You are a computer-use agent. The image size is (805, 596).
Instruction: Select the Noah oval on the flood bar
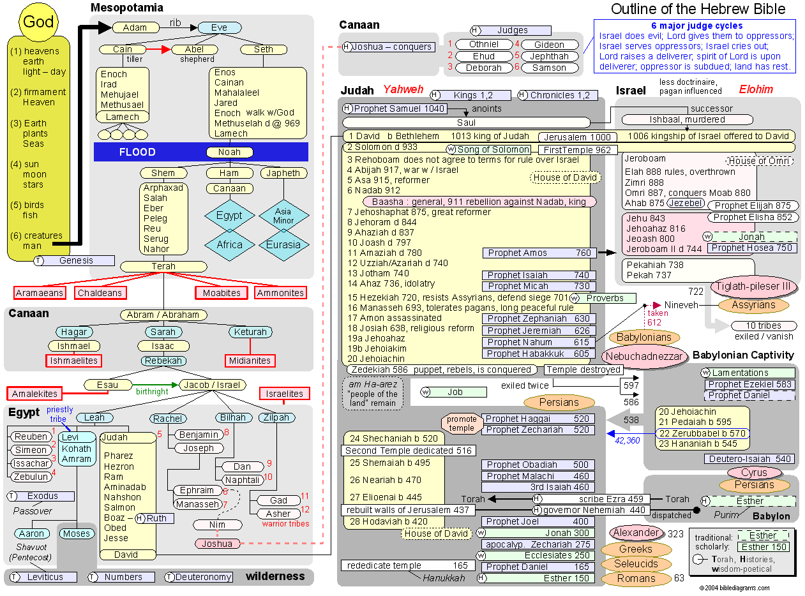tap(229, 153)
